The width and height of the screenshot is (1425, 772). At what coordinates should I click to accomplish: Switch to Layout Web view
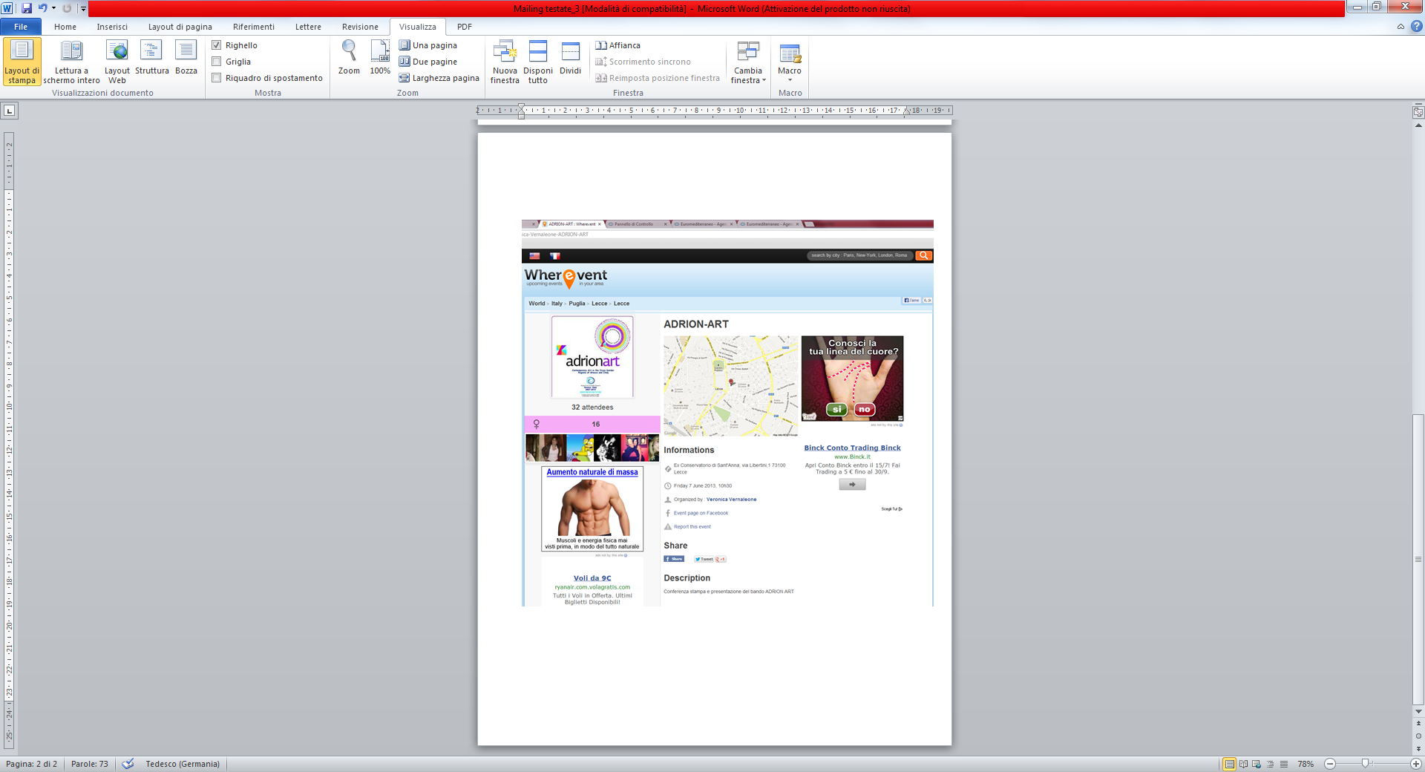(117, 62)
